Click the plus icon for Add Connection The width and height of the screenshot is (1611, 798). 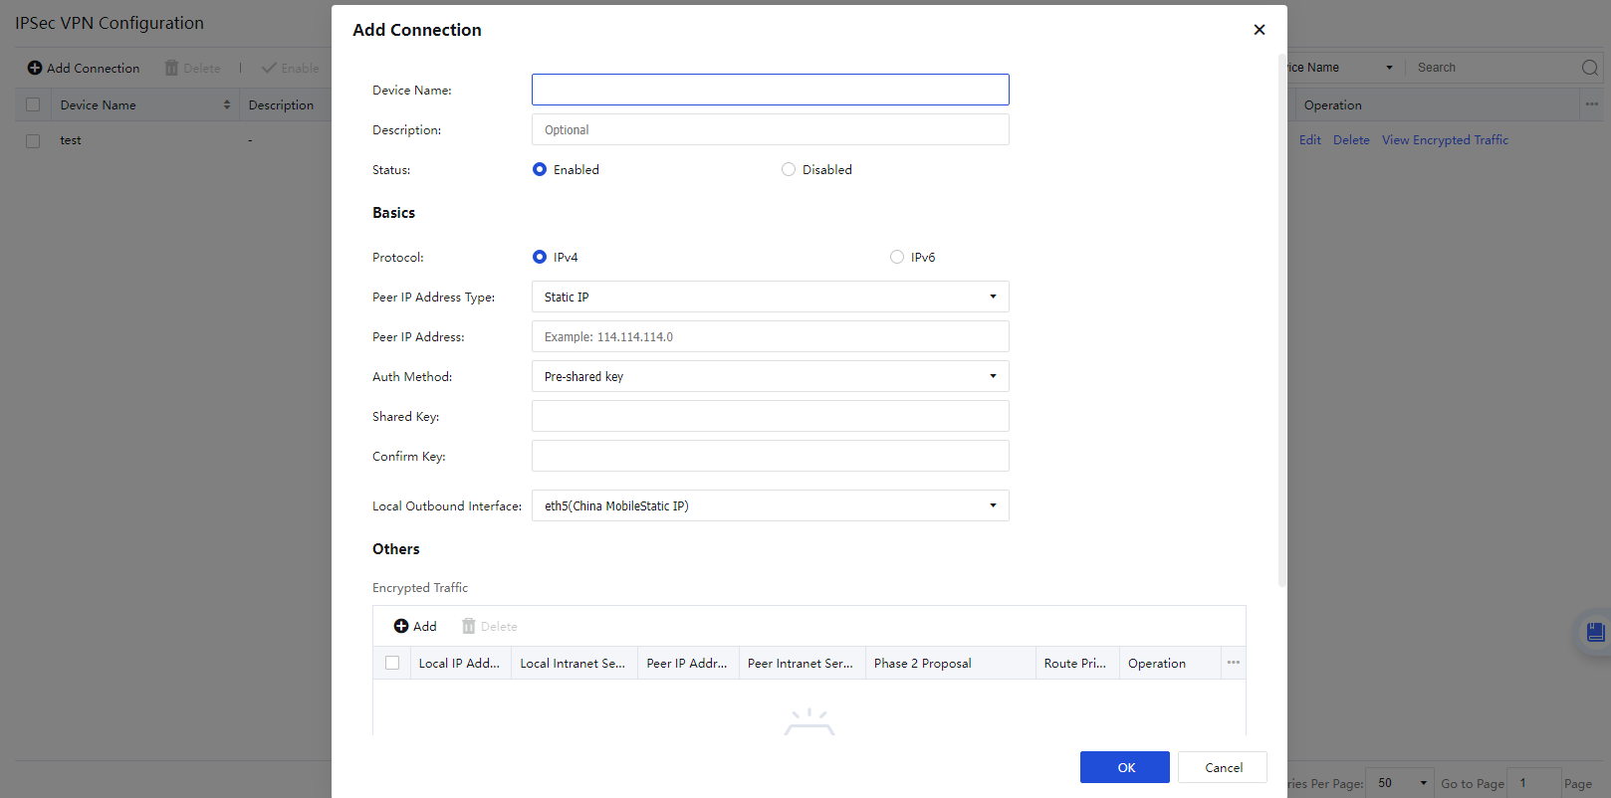click(x=35, y=68)
